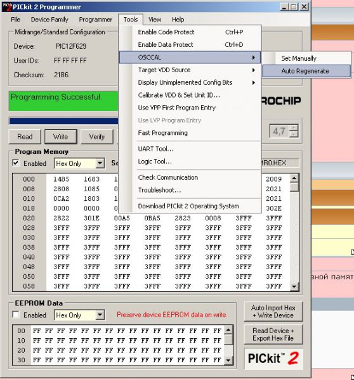
Task: Open the Troubleshoot dialog
Action: point(190,190)
